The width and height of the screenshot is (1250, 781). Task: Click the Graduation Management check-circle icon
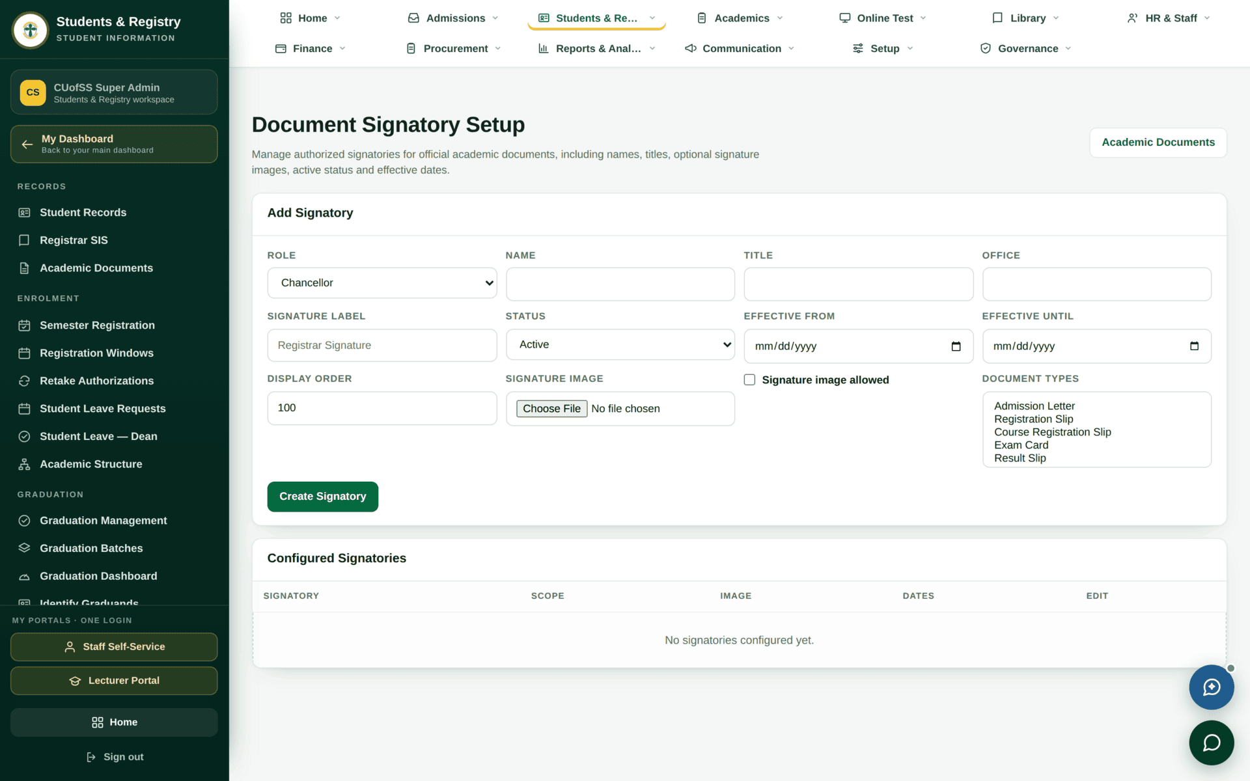point(24,521)
